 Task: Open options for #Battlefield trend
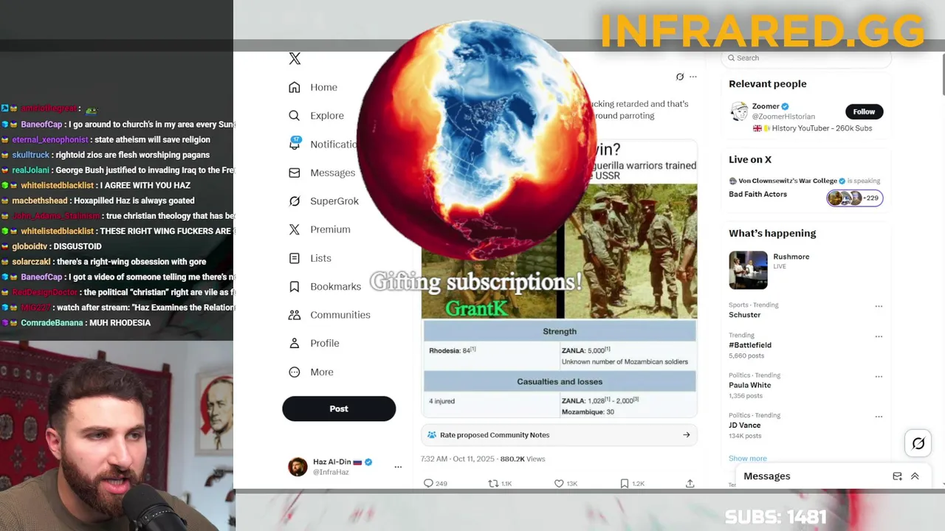[879, 336]
